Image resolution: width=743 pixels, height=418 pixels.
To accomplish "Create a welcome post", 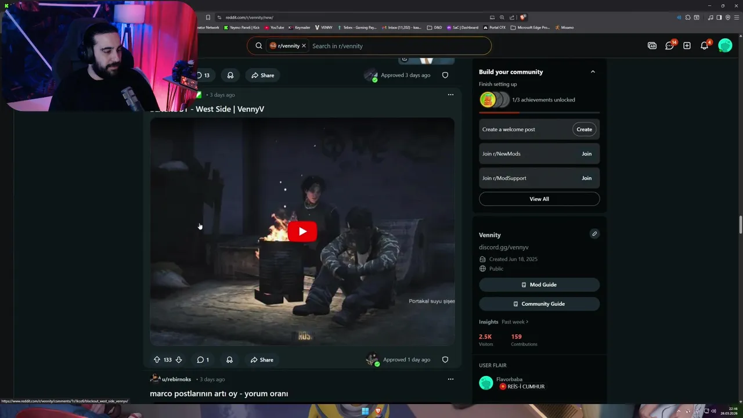I will [584, 129].
